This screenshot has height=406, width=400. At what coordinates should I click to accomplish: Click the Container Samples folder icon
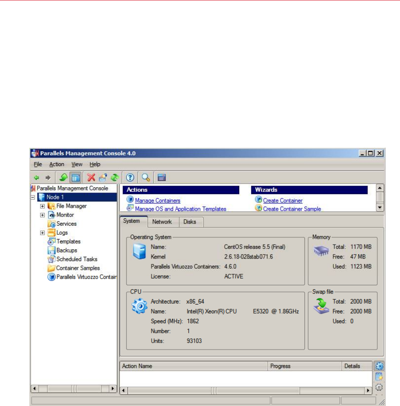point(52,268)
